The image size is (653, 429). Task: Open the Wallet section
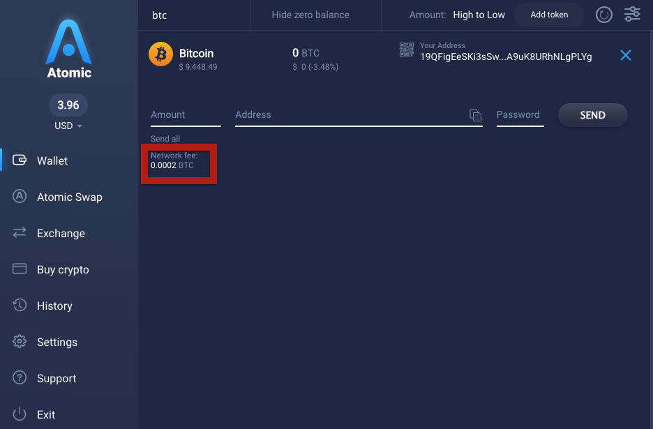pyautogui.click(x=52, y=160)
